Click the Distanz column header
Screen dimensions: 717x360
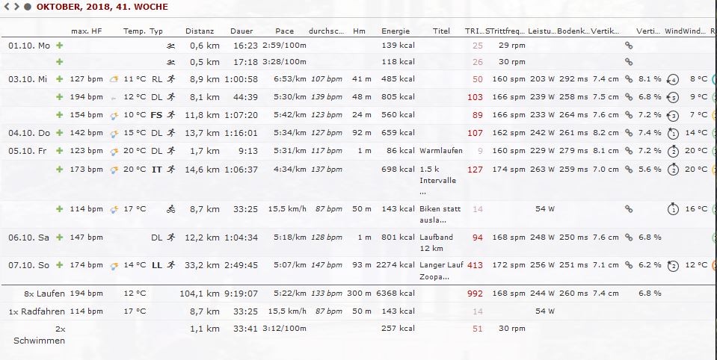200,31
